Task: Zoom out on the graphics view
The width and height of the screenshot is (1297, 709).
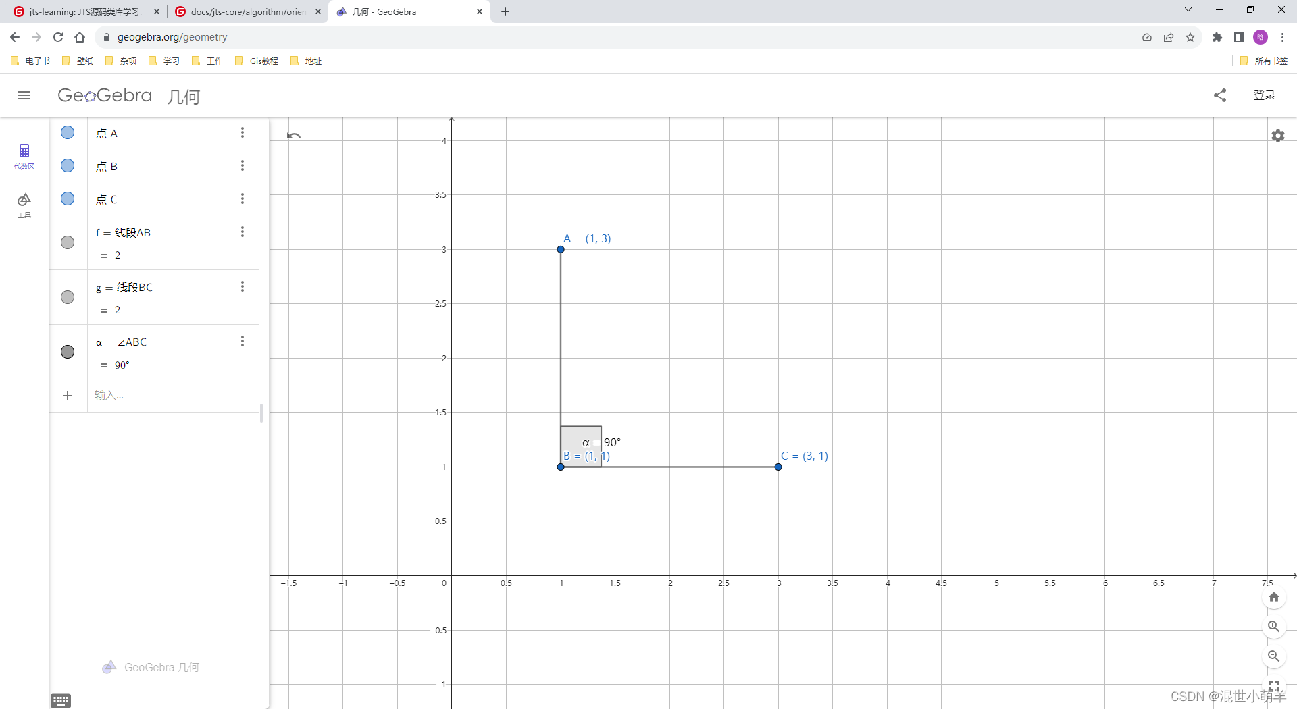Action: click(x=1274, y=656)
